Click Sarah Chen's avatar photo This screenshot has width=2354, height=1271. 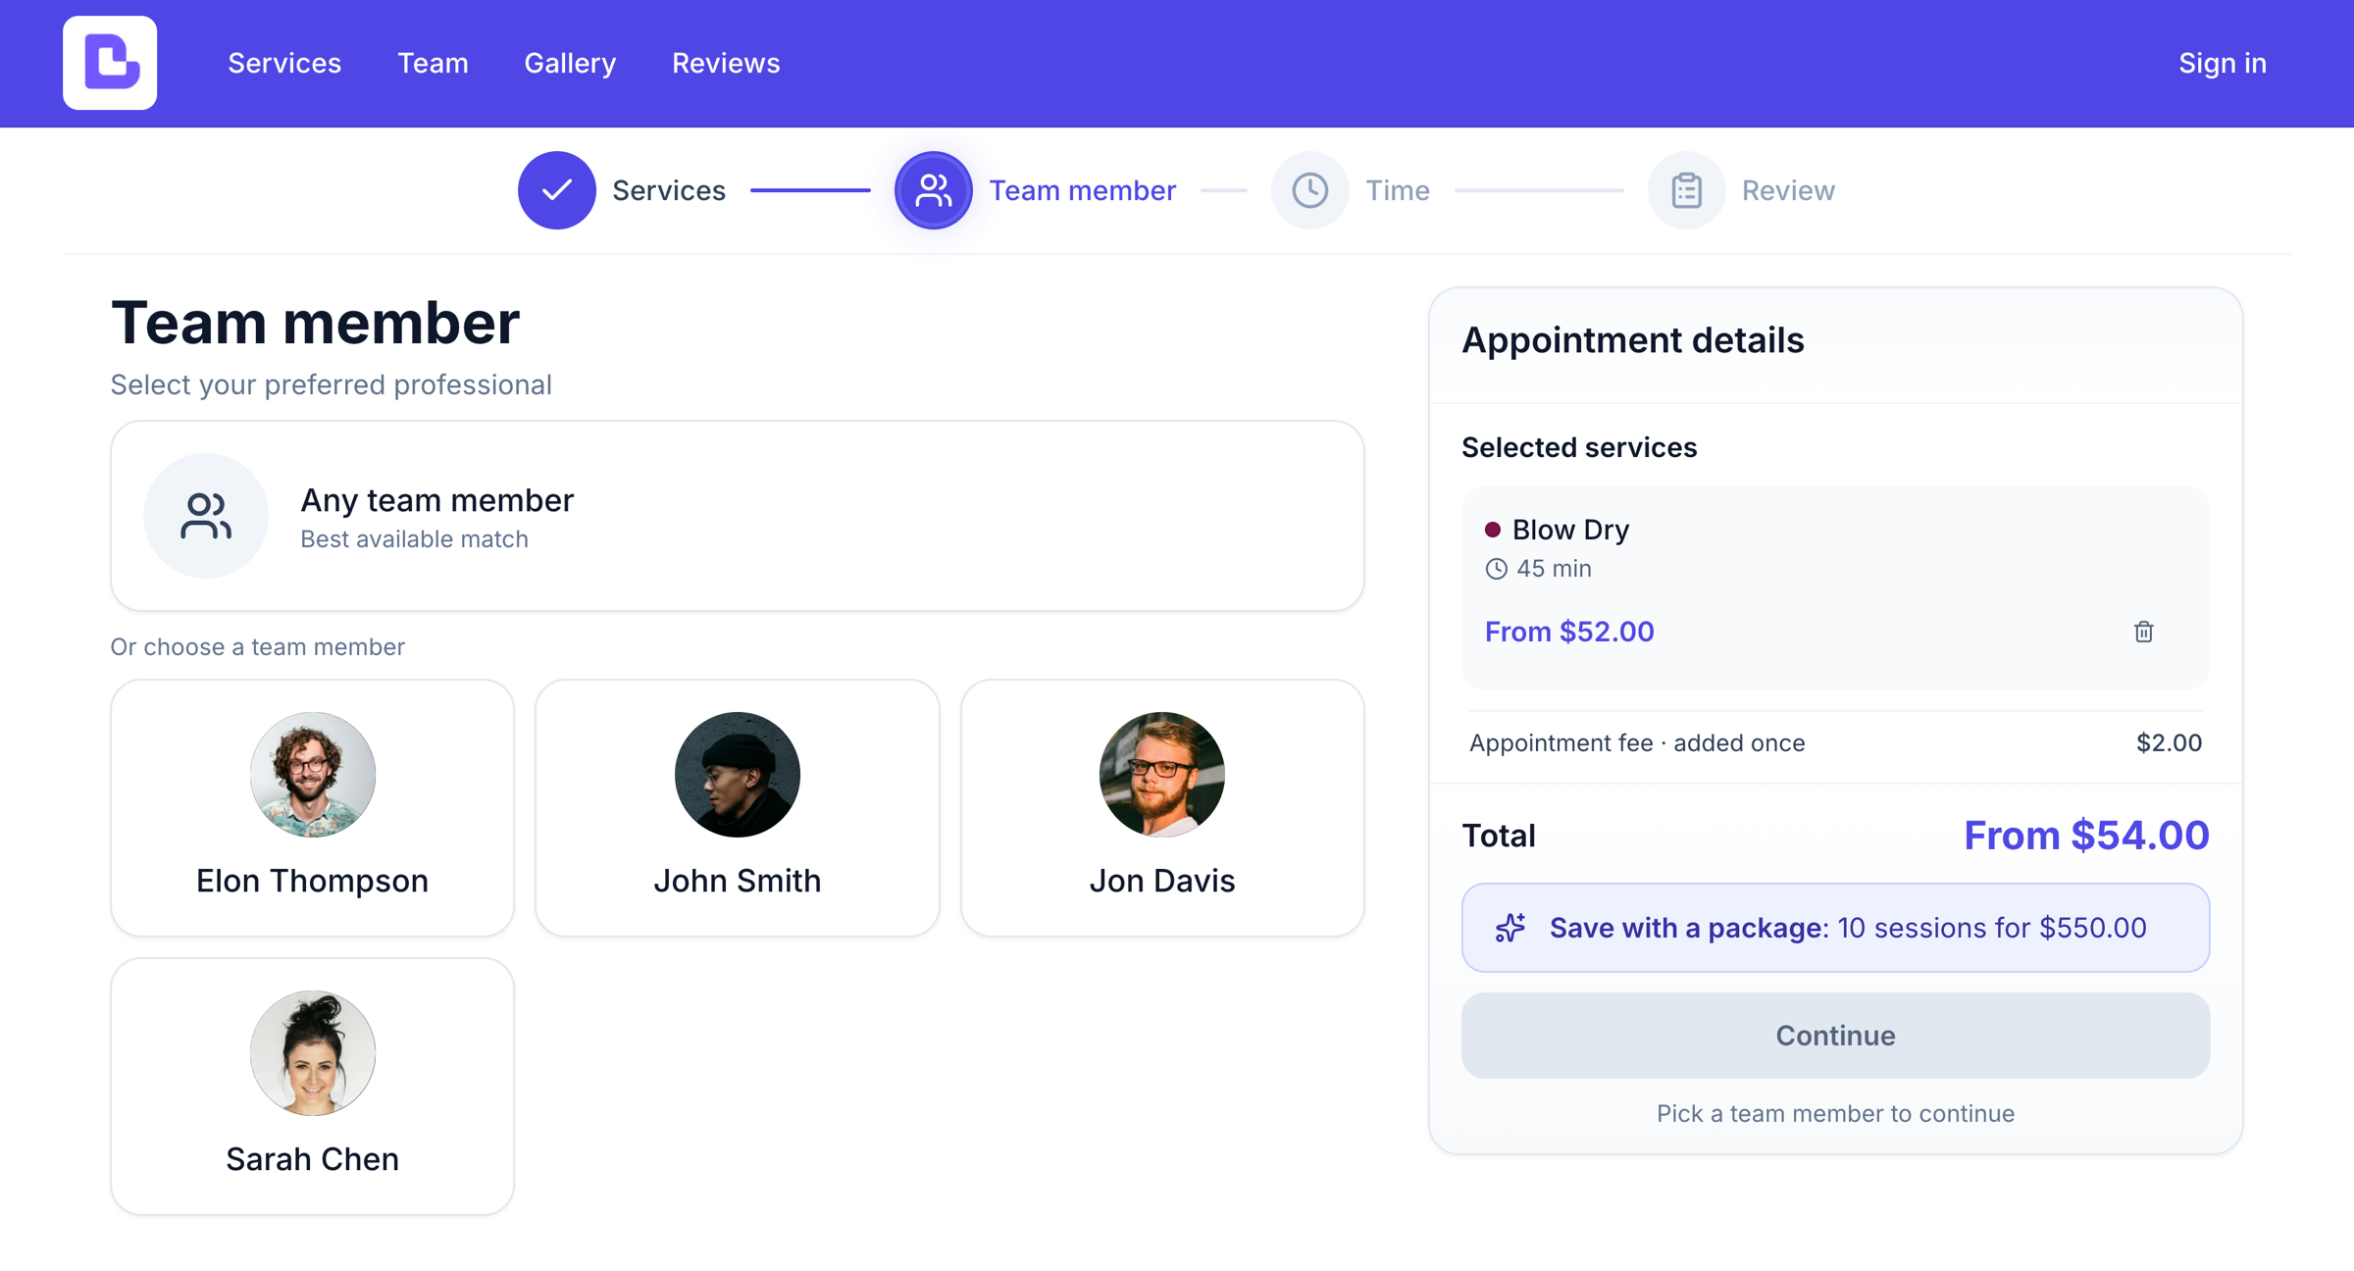tap(313, 1053)
